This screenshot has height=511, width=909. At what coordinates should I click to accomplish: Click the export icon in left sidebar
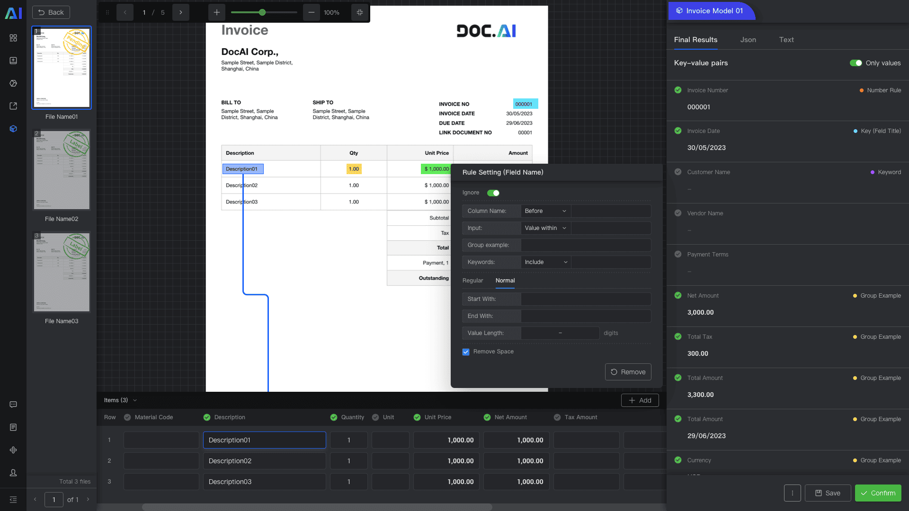tap(13, 106)
